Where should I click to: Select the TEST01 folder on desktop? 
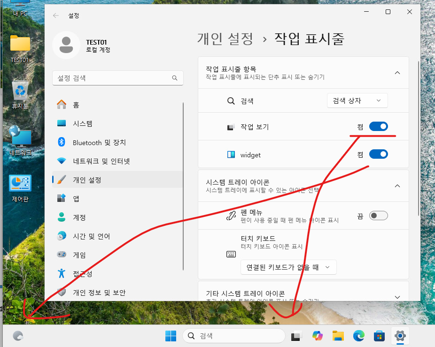pos(20,49)
